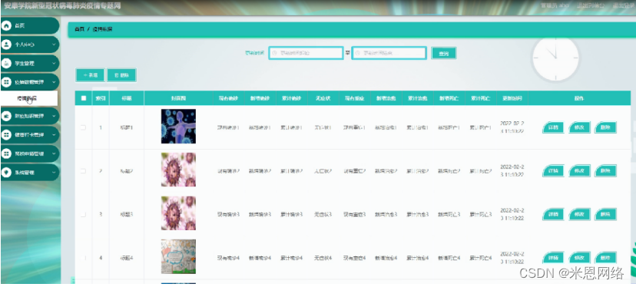This screenshot has height=287, width=636.
Task: Click the 更新时间 column header
Action: 512,98
